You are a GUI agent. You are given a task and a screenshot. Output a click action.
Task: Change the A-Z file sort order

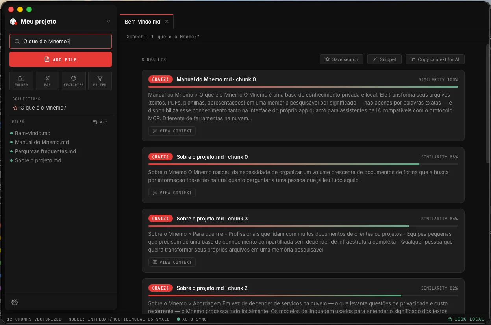point(100,122)
